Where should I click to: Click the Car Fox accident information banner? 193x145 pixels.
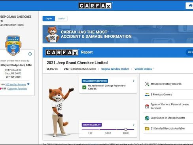pyautogui.click(x=118, y=34)
